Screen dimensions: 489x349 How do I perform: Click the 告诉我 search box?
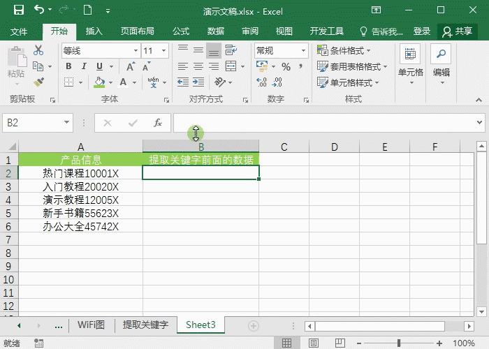click(x=381, y=31)
